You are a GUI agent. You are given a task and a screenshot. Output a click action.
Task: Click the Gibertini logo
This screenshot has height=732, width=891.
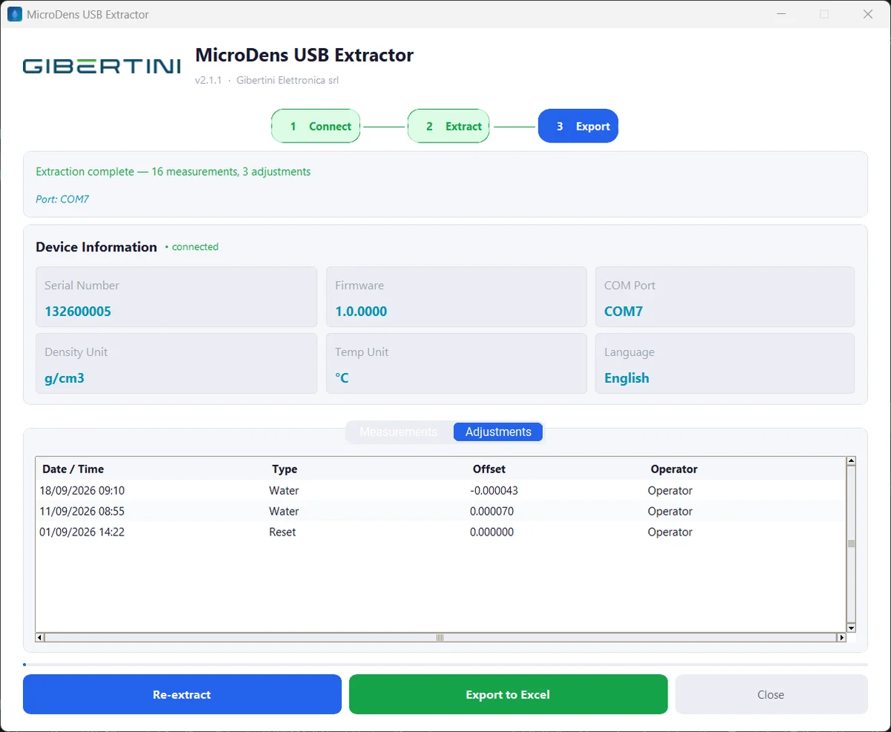[102, 66]
